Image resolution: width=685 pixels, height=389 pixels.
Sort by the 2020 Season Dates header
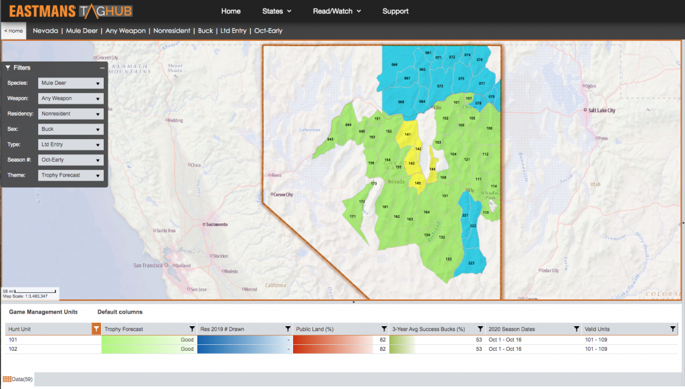click(x=512, y=329)
